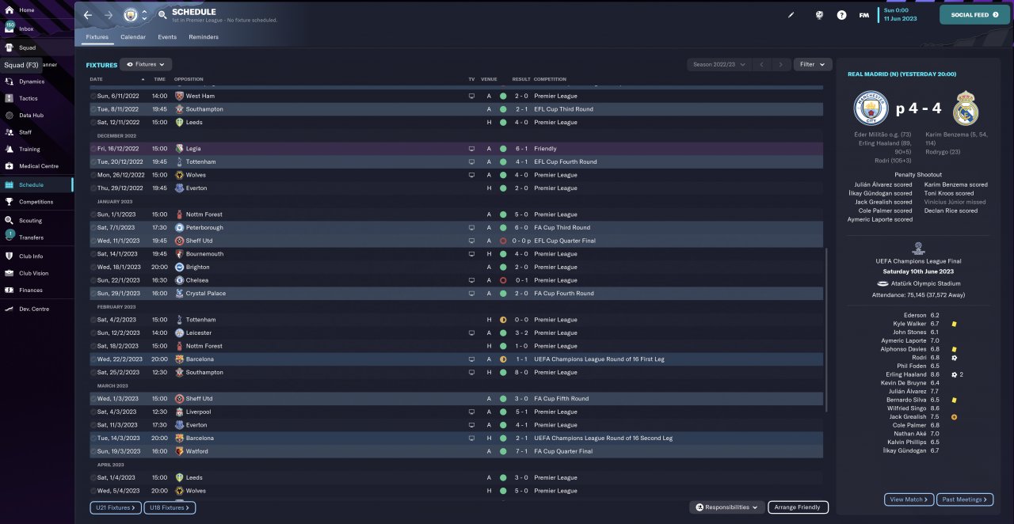
Task: Tick the selection circle on Watford row
Action: pos(93,451)
